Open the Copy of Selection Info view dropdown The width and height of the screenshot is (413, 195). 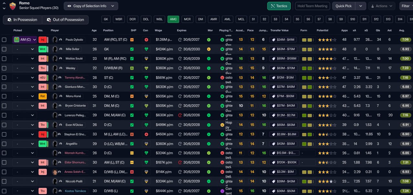coord(91,6)
